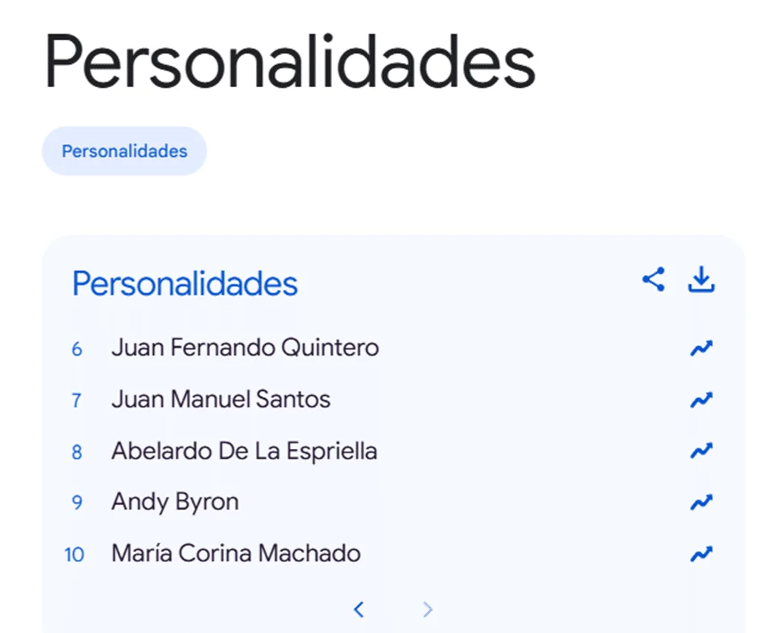Open María Corina Machado entry

click(x=236, y=553)
